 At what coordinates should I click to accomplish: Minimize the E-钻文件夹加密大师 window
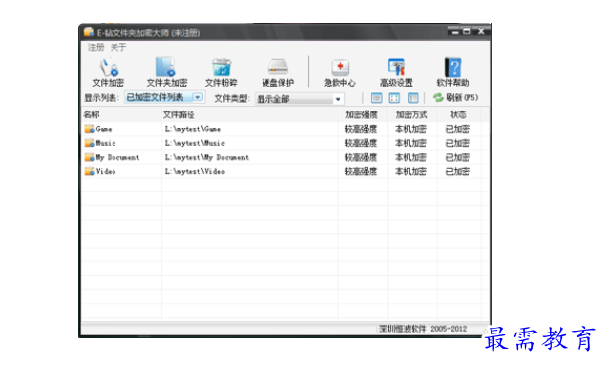[455, 32]
